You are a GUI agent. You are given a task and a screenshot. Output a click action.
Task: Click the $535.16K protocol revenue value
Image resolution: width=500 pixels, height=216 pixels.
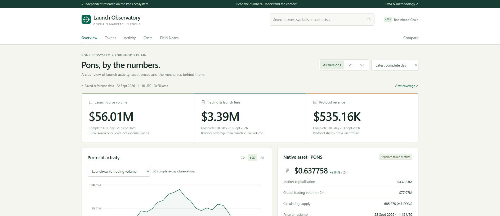[x=337, y=117]
